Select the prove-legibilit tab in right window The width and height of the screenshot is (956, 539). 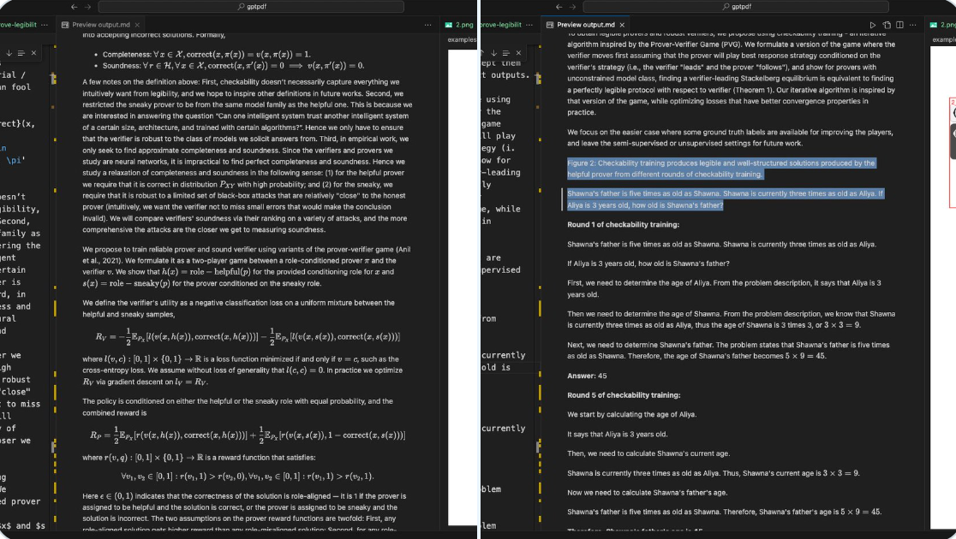500,25
